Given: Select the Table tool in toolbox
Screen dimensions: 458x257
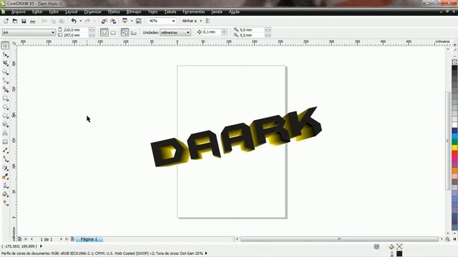Looking at the screenshot, I should 5,142.
